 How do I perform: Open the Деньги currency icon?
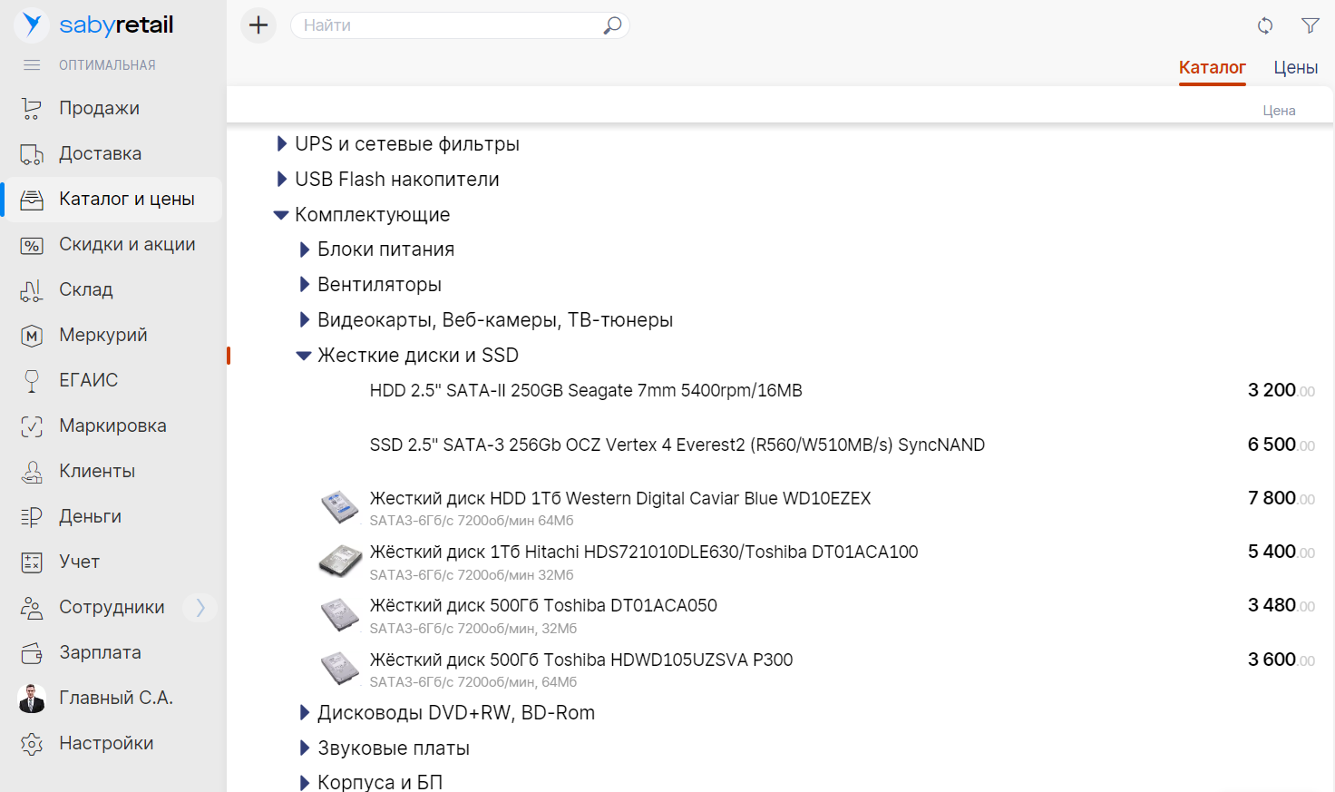click(32, 517)
